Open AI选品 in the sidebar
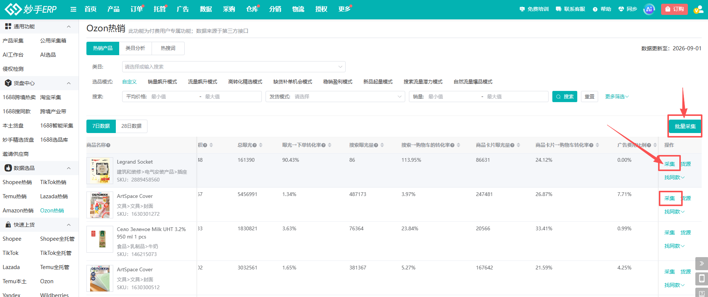The width and height of the screenshot is (708, 297). 48,55
